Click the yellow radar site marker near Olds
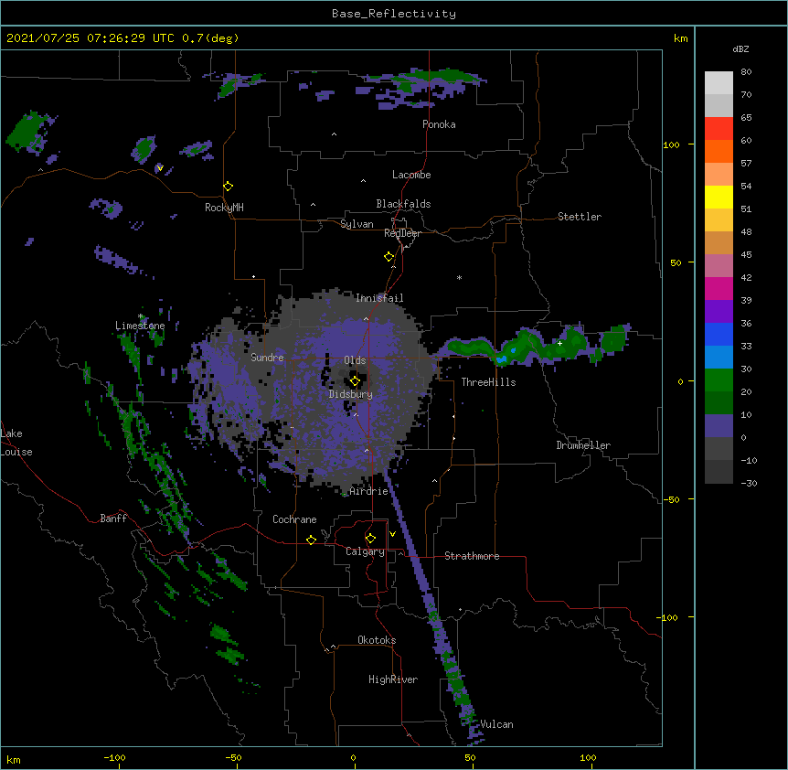 [355, 380]
